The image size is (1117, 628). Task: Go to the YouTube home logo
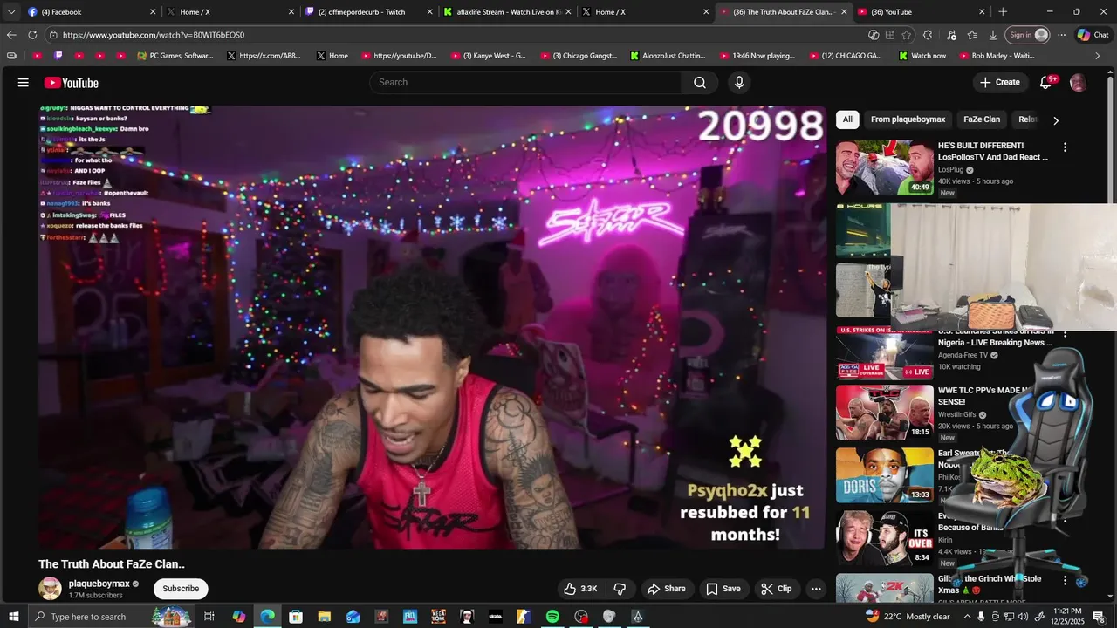(x=72, y=83)
